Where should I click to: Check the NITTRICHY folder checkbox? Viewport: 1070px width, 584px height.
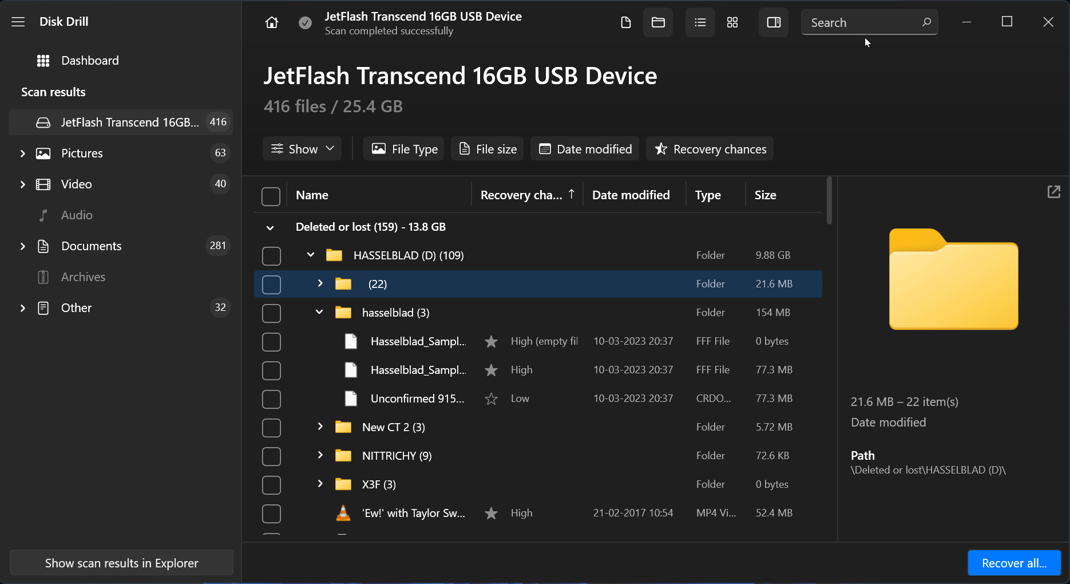point(271,456)
